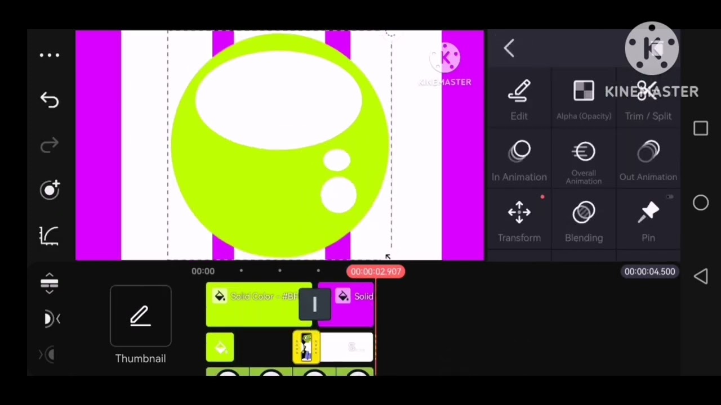Redo the last undone action

pyautogui.click(x=50, y=146)
